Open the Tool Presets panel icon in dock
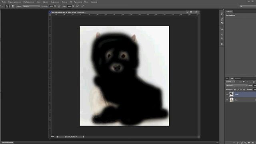 coord(222,44)
